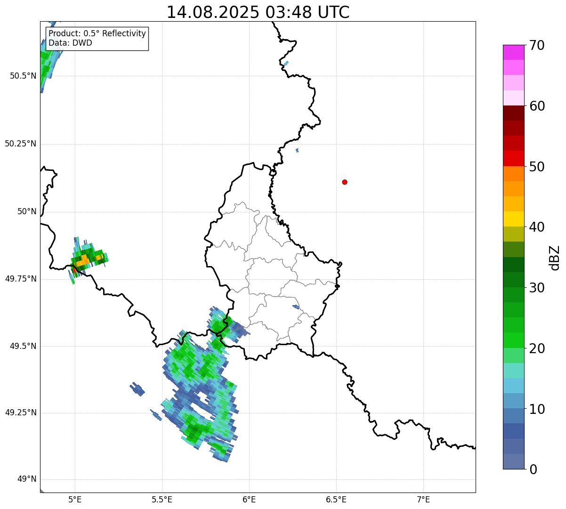Click the "Data: DWD" label

71,43
